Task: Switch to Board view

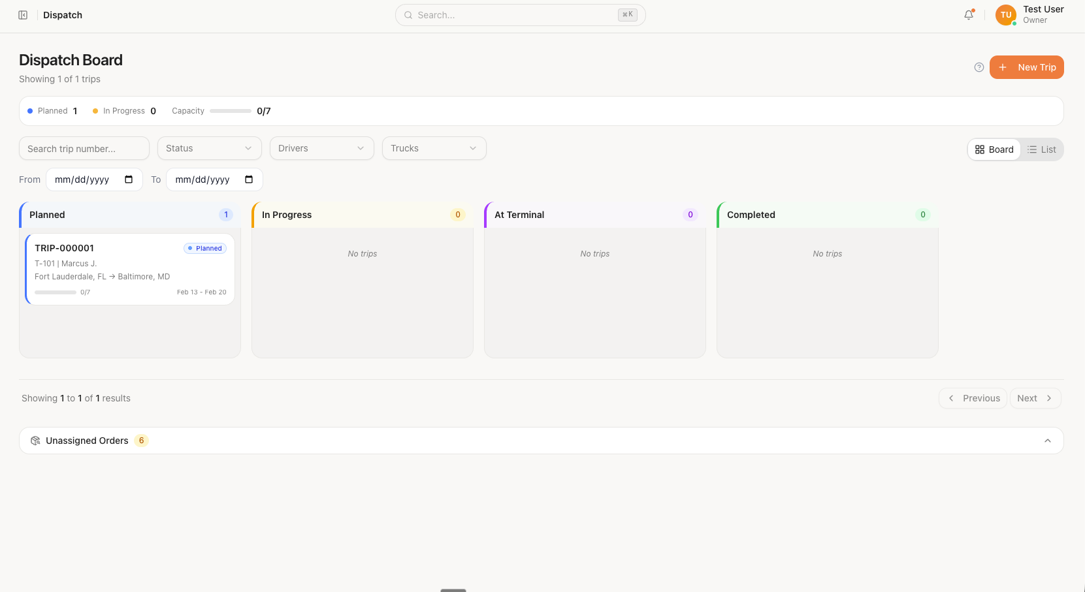Action: click(x=994, y=149)
